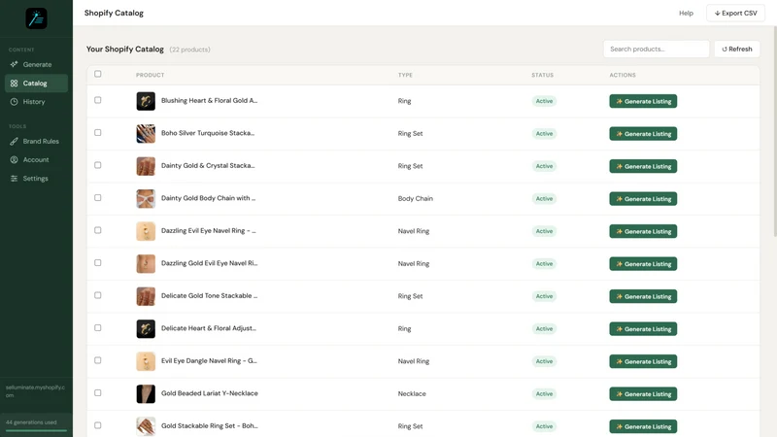Open the Account page

[36, 159]
